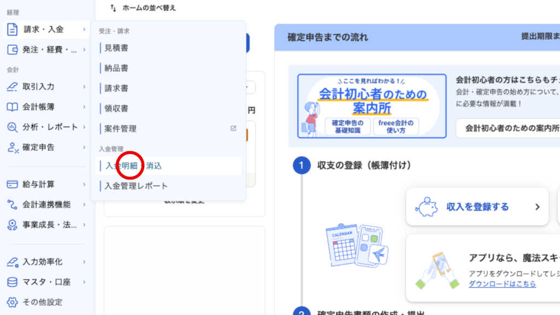Screen dimensions: 560x315
Task: Click the 収入を登録する button
Action: (477, 207)
